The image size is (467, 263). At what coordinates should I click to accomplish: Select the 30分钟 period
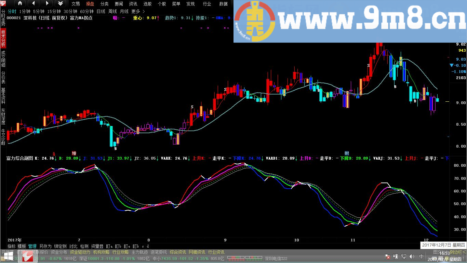70,11
